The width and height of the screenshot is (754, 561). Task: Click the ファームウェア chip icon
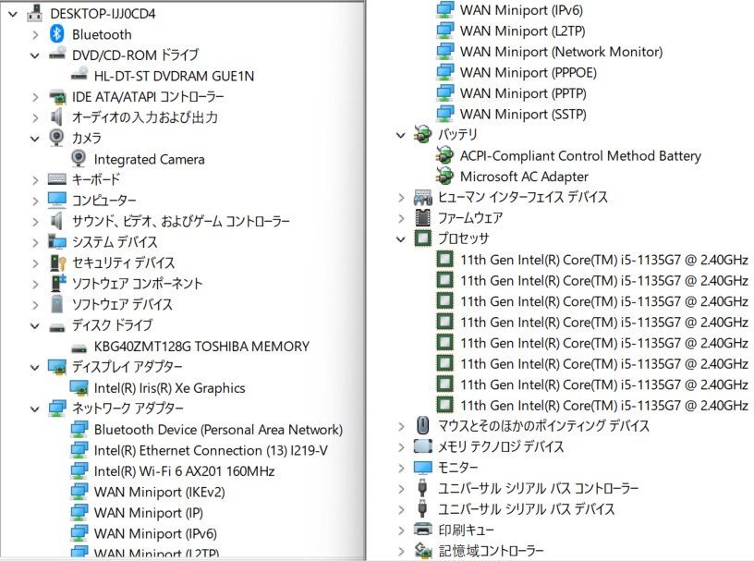click(x=422, y=217)
